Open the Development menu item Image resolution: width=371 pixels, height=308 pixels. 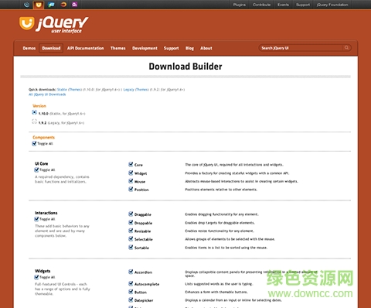(145, 48)
